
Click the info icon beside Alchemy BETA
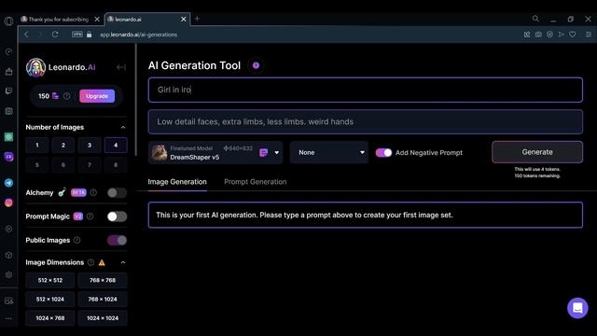tap(93, 193)
